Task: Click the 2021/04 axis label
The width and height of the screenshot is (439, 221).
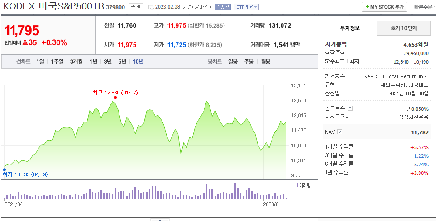Action: click(14, 204)
